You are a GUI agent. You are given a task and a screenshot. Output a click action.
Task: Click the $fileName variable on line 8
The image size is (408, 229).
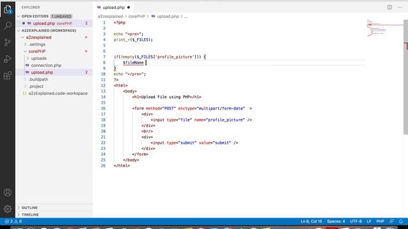tap(133, 62)
